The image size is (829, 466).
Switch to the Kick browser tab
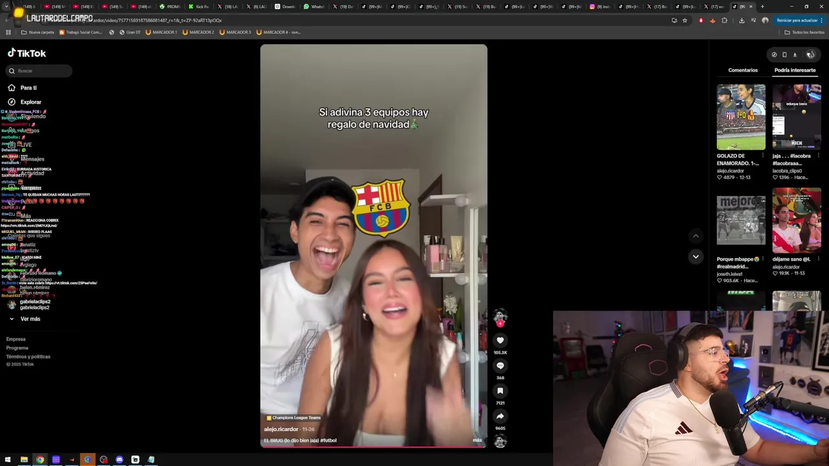[199, 6]
